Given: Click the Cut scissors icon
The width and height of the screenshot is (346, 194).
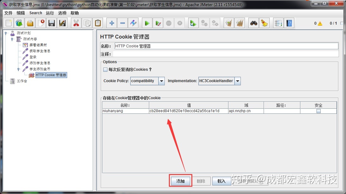Looking at the screenshot, I should pyautogui.click(x=76, y=23).
